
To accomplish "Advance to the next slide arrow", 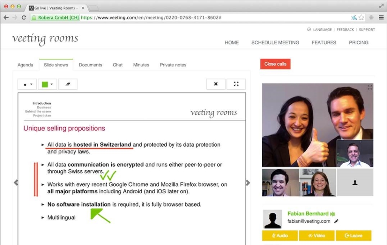I will pos(248,182).
